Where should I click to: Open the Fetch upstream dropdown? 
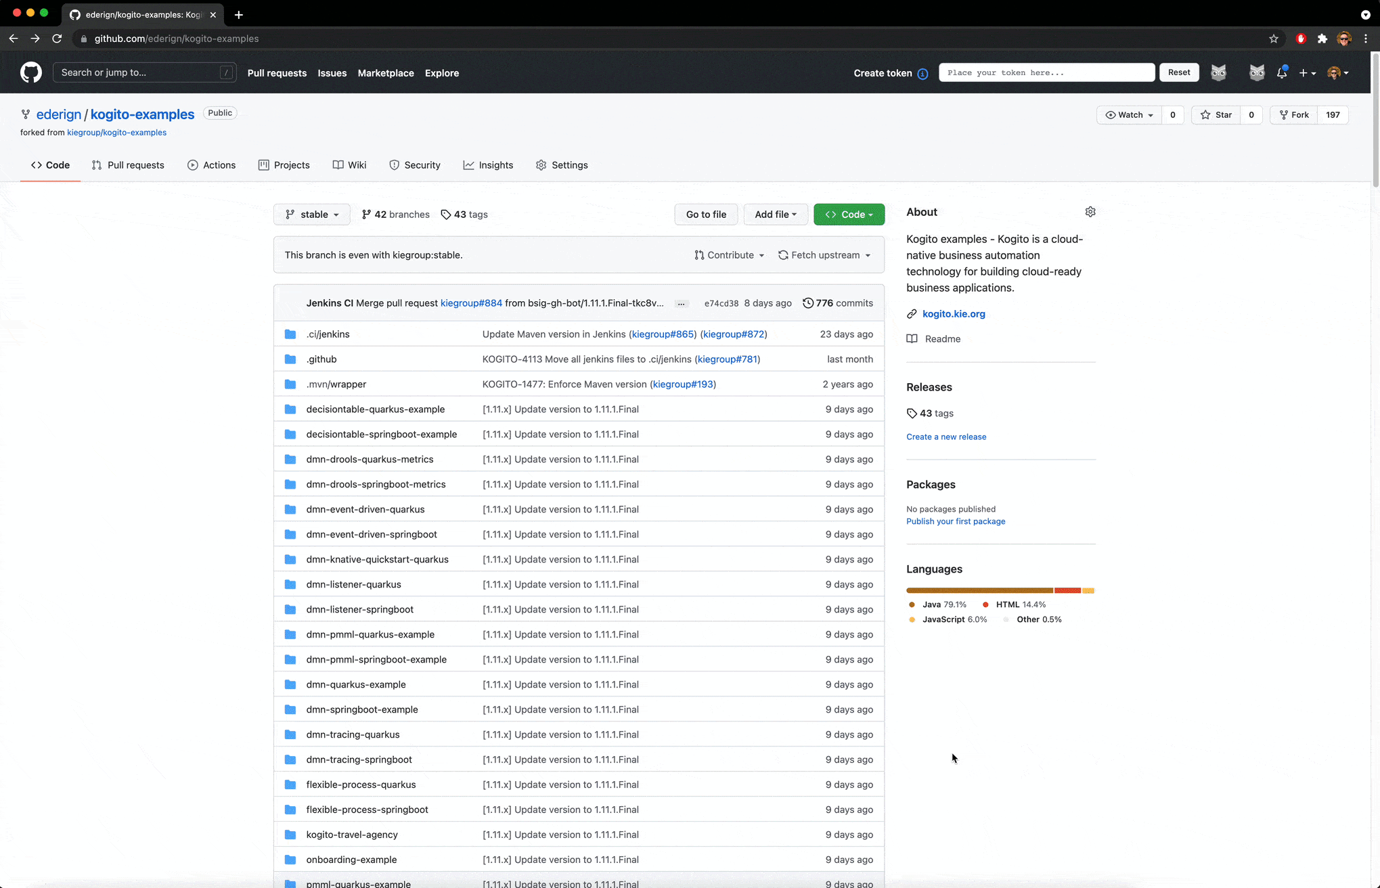[x=824, y=255]
